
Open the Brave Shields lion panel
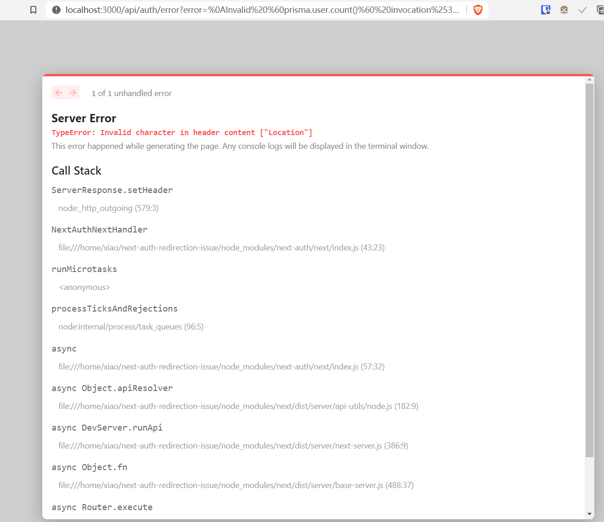pyautogui.click(x=477, y=10)
